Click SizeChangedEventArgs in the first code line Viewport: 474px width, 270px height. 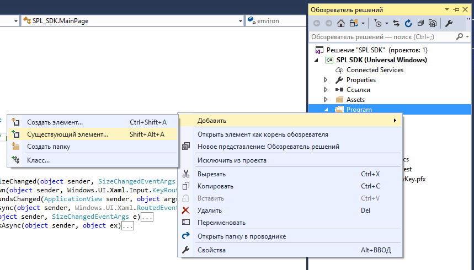[x=137, y=181]
